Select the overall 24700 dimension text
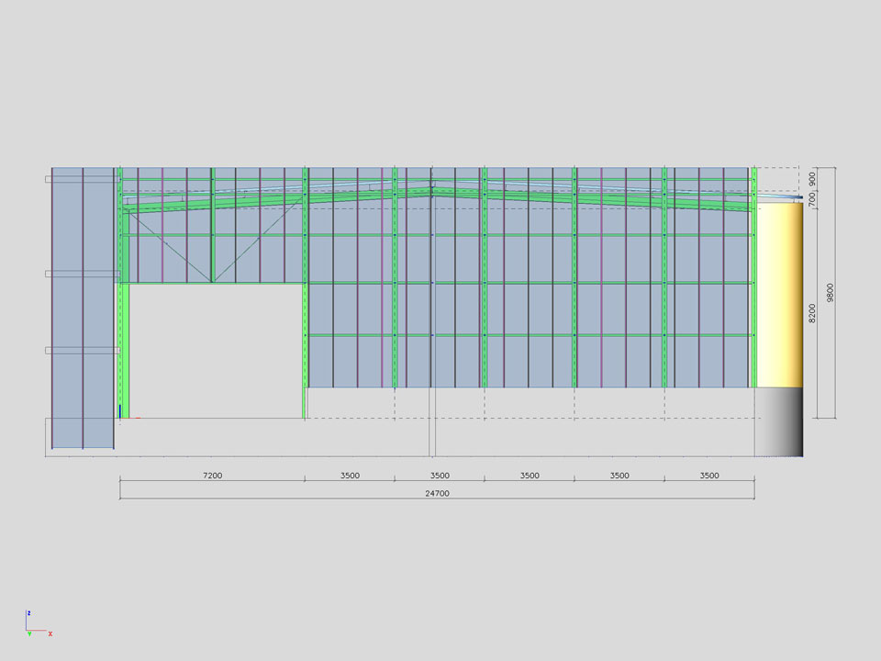 (437, 493)
